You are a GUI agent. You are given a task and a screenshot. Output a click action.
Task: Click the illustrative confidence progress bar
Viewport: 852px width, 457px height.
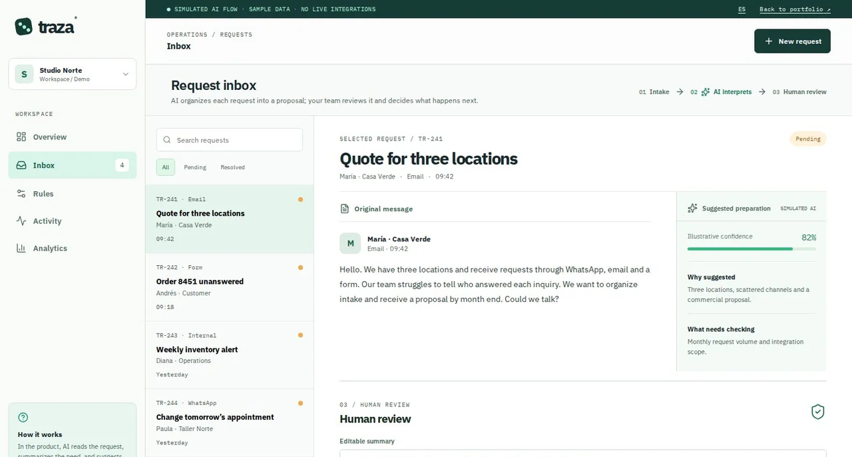point(751,248)
